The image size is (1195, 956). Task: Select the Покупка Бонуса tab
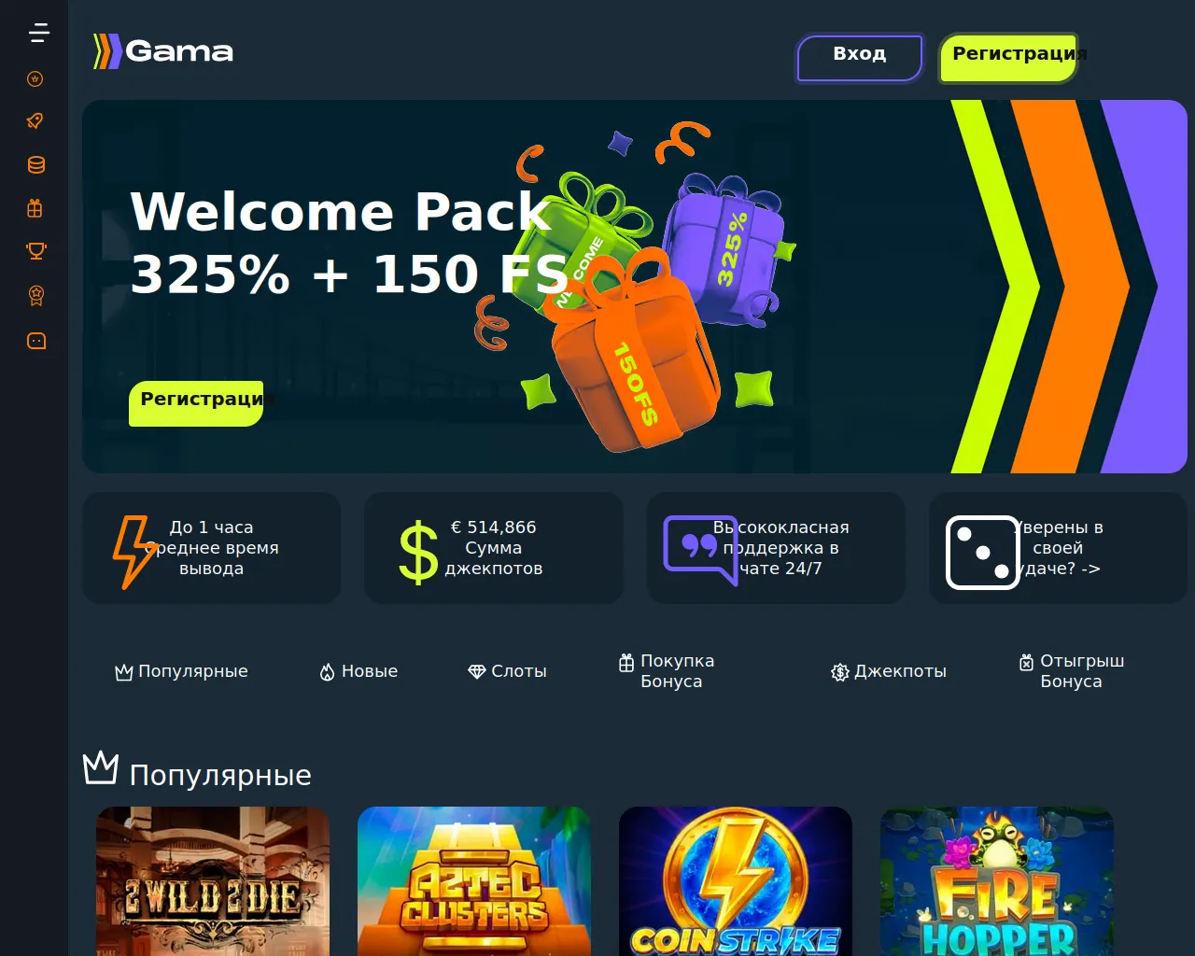coord(668,671)
